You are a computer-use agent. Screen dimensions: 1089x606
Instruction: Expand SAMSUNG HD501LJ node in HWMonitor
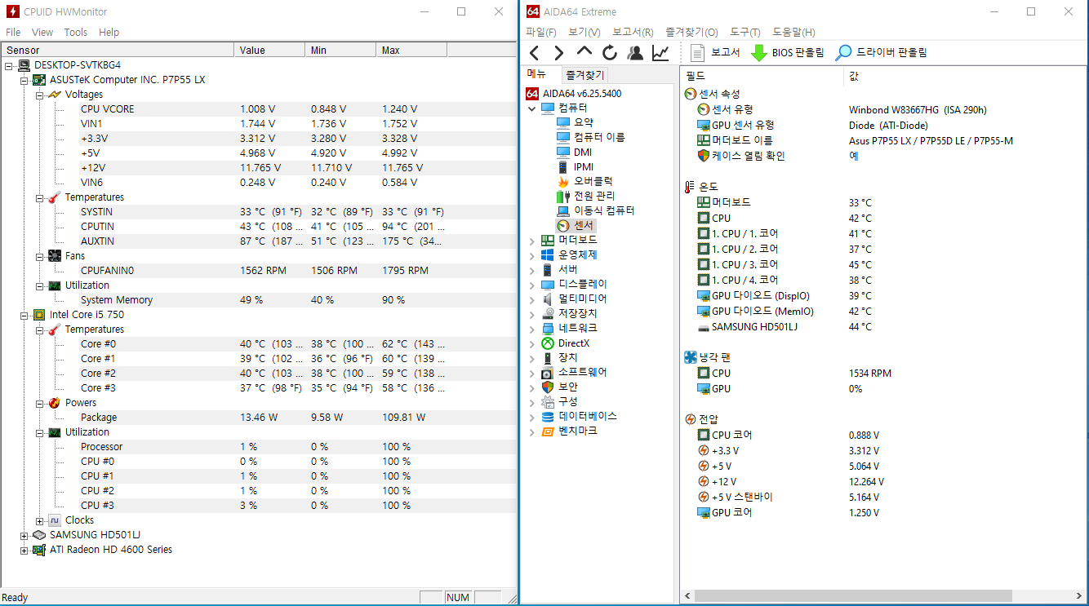pyautogui.click(x=24, y=535)
